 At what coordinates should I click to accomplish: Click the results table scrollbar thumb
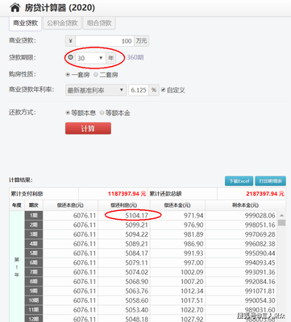click(281, 223)
